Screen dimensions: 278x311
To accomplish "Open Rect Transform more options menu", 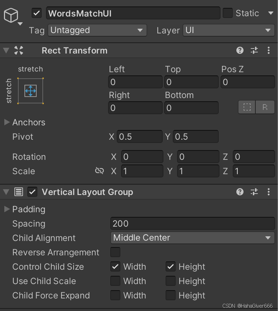I will pyautogui.click(x=269, y=50).
